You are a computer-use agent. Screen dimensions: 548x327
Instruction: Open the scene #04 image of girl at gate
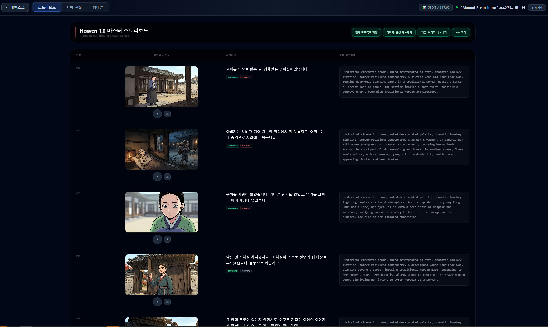coord(162,275)
